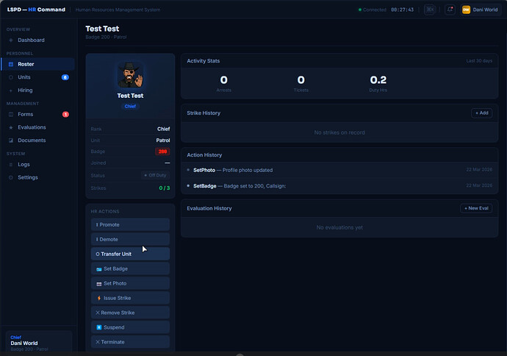The image size is (507, 356).
Task: Click the Terminate X icon
Action: (x=98, y=342)
